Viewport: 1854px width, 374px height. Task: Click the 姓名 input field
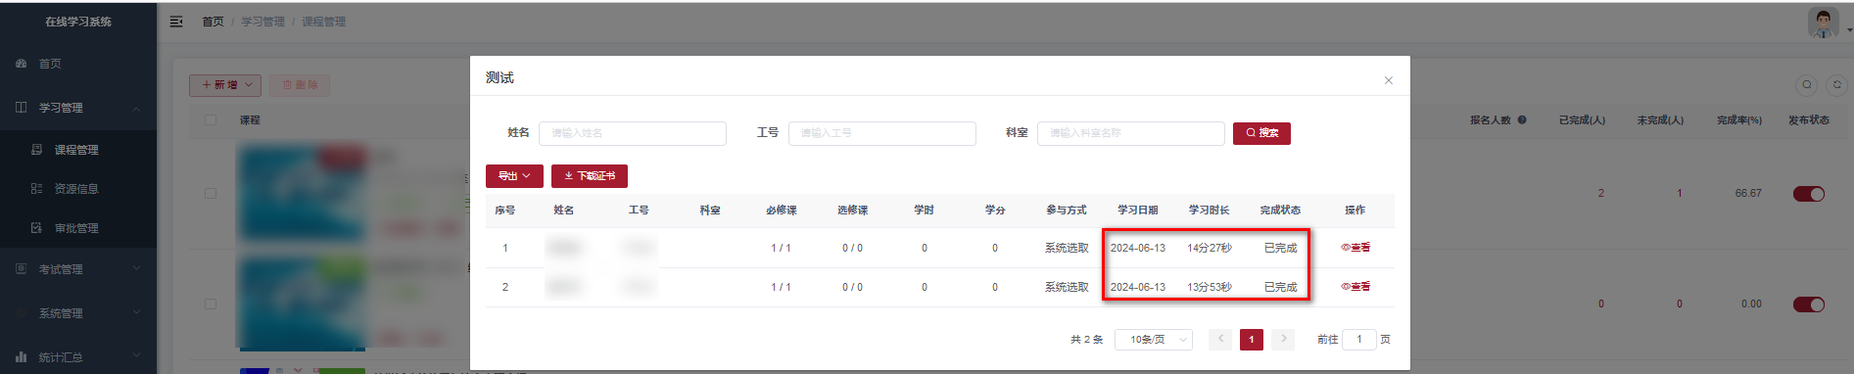[x=633, y=133]
